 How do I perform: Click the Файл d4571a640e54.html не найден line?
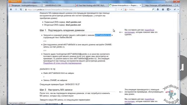[x=58, y=73]
